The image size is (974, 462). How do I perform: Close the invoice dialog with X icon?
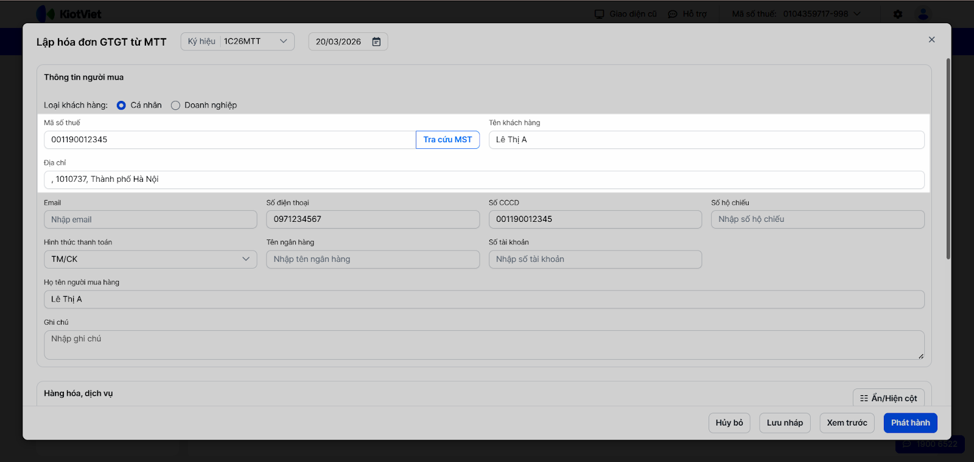(x=931, y=40)
